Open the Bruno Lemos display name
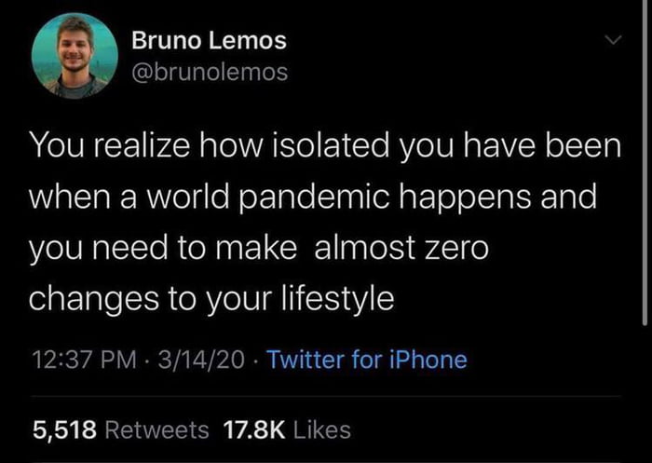The height and width of the screenshot is (463, 652). 209,40
